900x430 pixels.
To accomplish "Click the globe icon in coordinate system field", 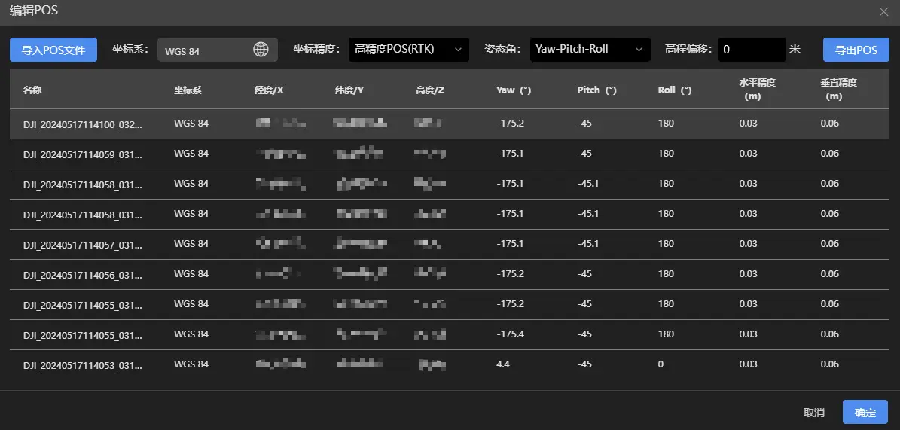I will (x=261, y=50).
